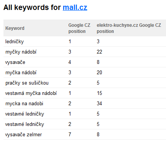Select the myčka nádobí keyword
Image resolution: width=166 pixels, height=142 pixels.
[x=21, y=73]
